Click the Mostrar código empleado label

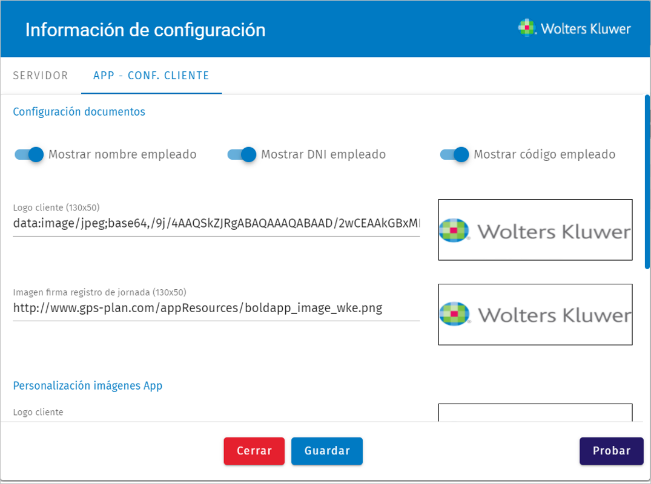pyautogui.click(x=544, y=154)
